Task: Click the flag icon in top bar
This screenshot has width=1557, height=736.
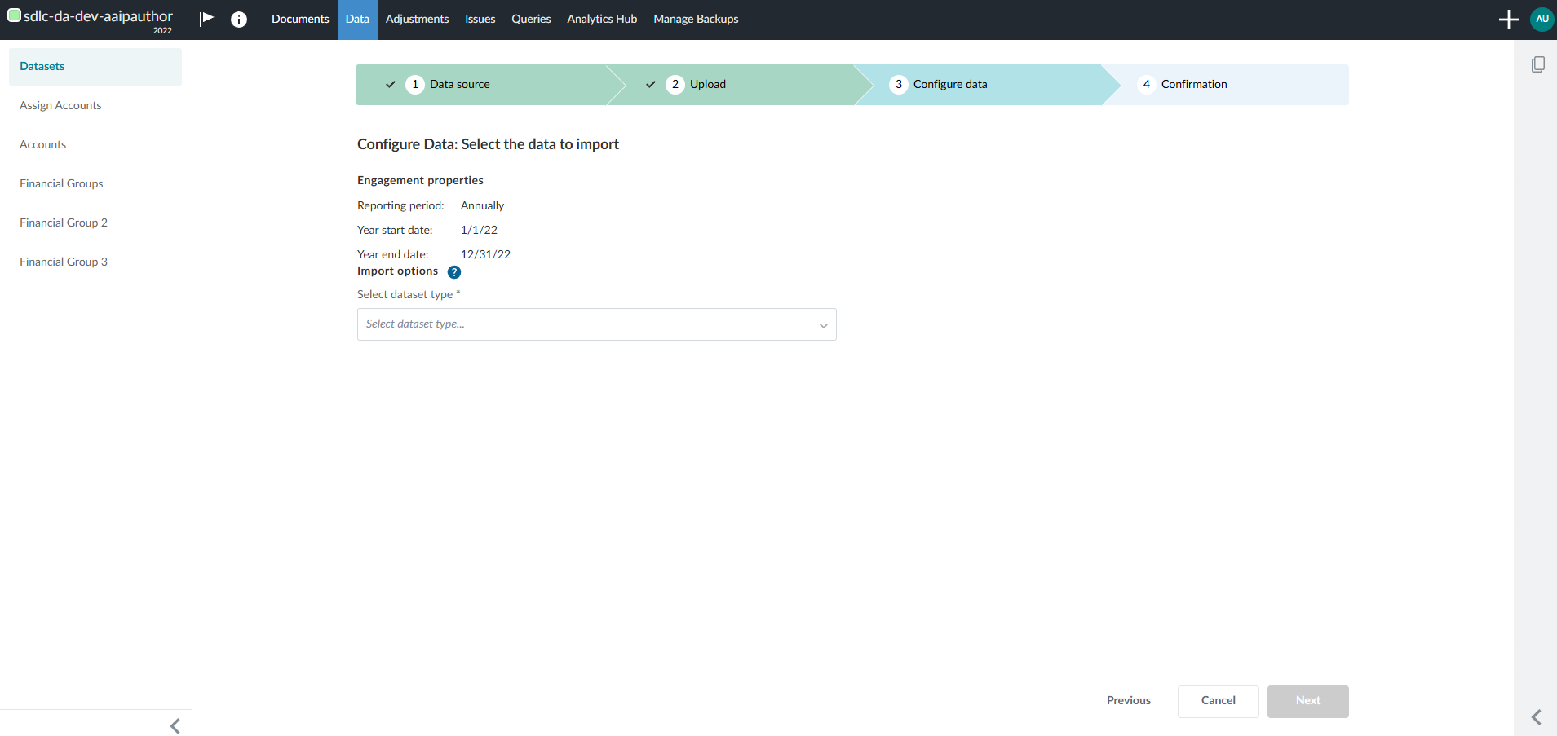Action: coord(206,19)
